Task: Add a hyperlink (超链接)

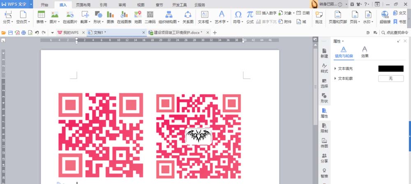Action: [x=385, y=17]
